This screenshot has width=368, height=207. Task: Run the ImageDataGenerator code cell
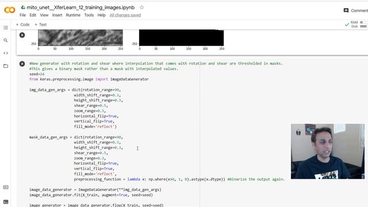22,64
